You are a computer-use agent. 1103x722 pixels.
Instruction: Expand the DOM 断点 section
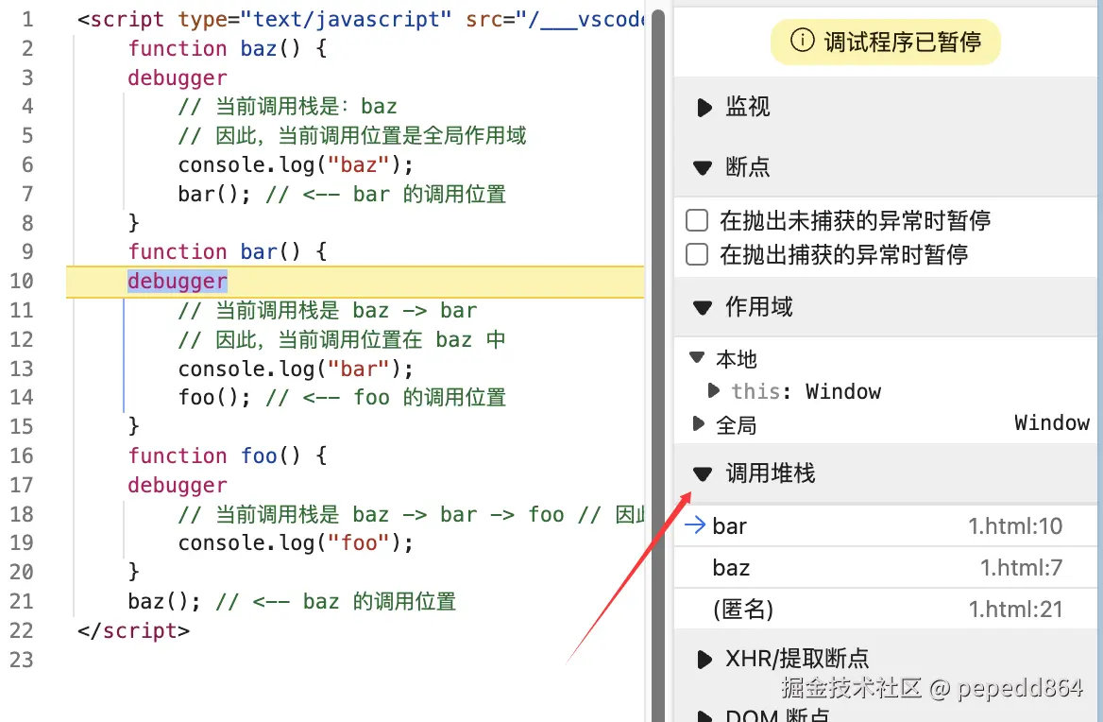[x=704, y=716]
